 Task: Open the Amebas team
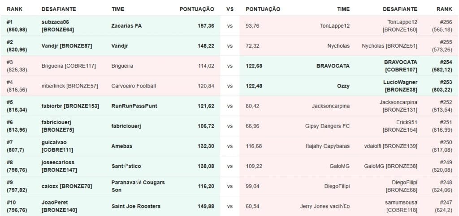pos(122,146)
